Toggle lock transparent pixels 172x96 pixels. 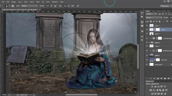pos(151,21)
